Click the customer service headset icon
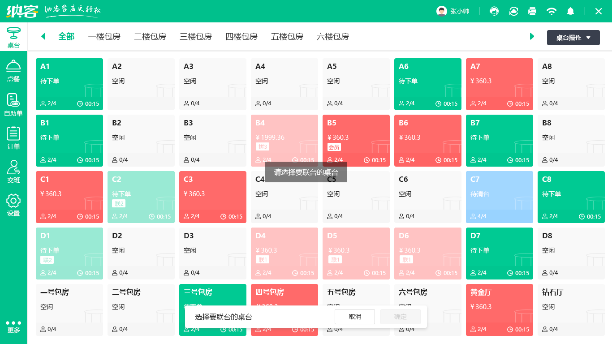612x344 pixels. coord(494,11)
